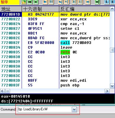This screenshot has width=115, height=118.
Task: Open Executable modules via E icon
Action: (x=113, y=2)
